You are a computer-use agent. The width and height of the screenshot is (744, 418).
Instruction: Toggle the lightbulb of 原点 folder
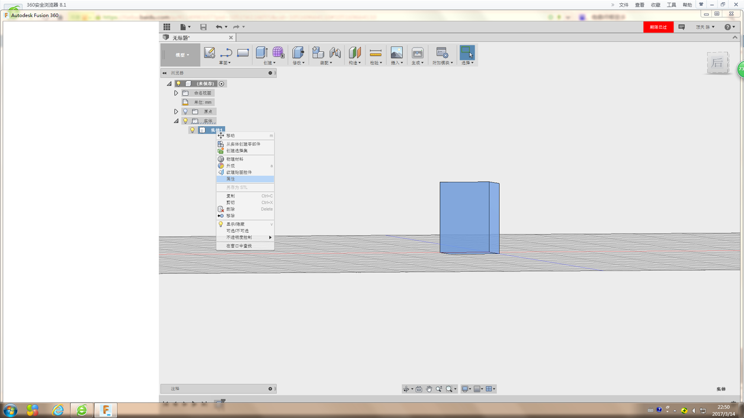[x=186, y=112]
